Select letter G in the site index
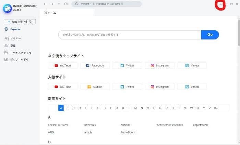The image size is (240, 145). pos(98,108)
